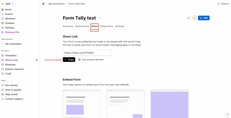Open Discover Pro in the sidebar

10,32
